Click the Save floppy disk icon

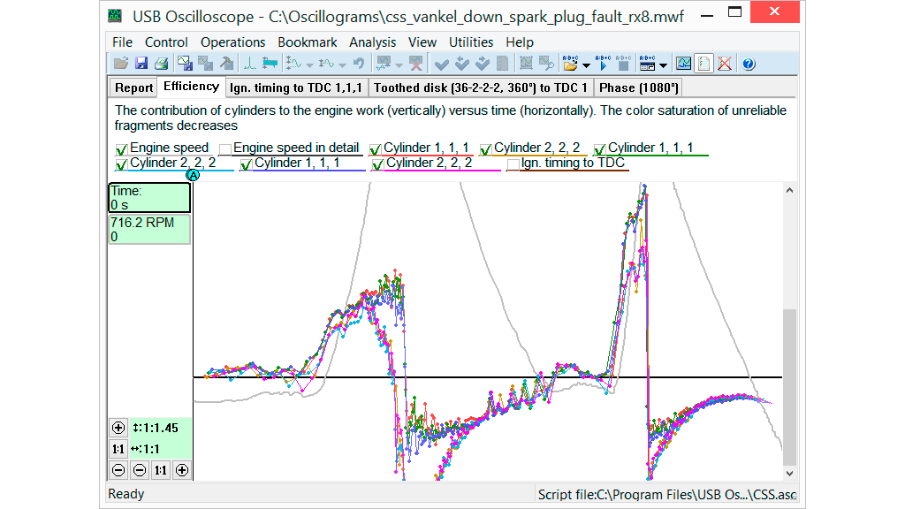(x=141, y=64)
